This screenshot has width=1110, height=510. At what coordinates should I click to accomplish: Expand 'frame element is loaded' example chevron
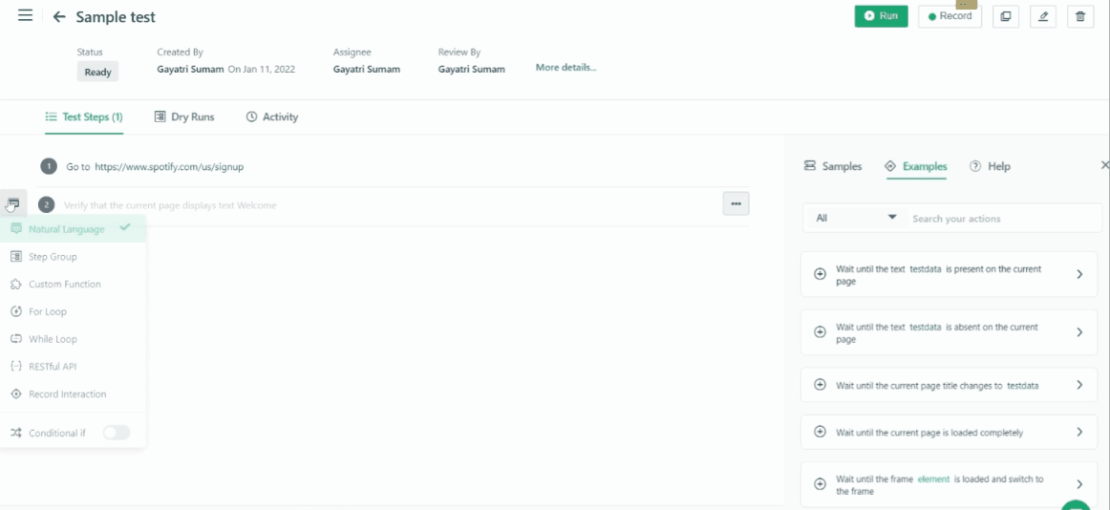tap(1079, 484)
